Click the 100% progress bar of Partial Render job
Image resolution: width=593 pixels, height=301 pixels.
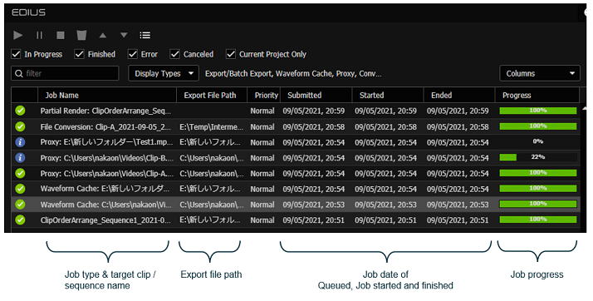[x=538, y=111]
